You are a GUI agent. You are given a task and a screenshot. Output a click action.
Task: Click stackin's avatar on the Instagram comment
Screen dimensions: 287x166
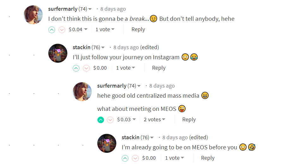point(58,53)
